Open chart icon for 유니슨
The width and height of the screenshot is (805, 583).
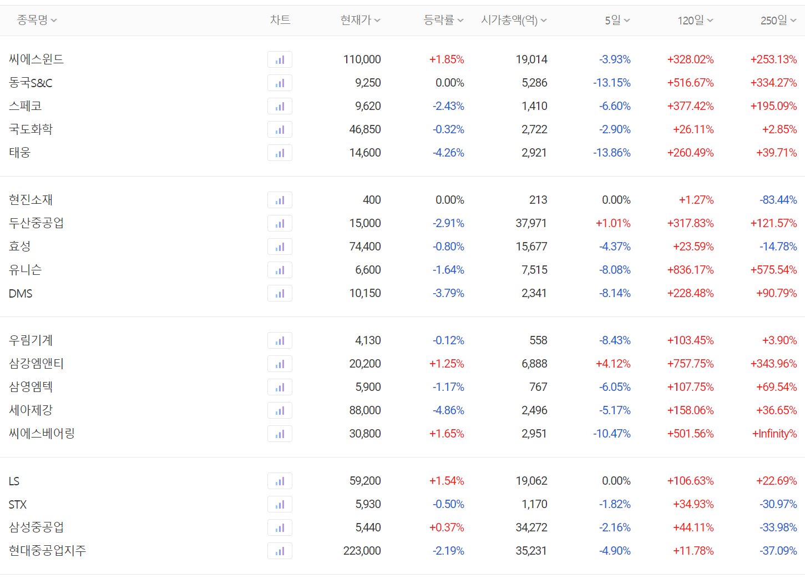coord(280,270)
